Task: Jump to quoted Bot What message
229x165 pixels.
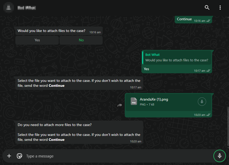Action: pos(176,57)
